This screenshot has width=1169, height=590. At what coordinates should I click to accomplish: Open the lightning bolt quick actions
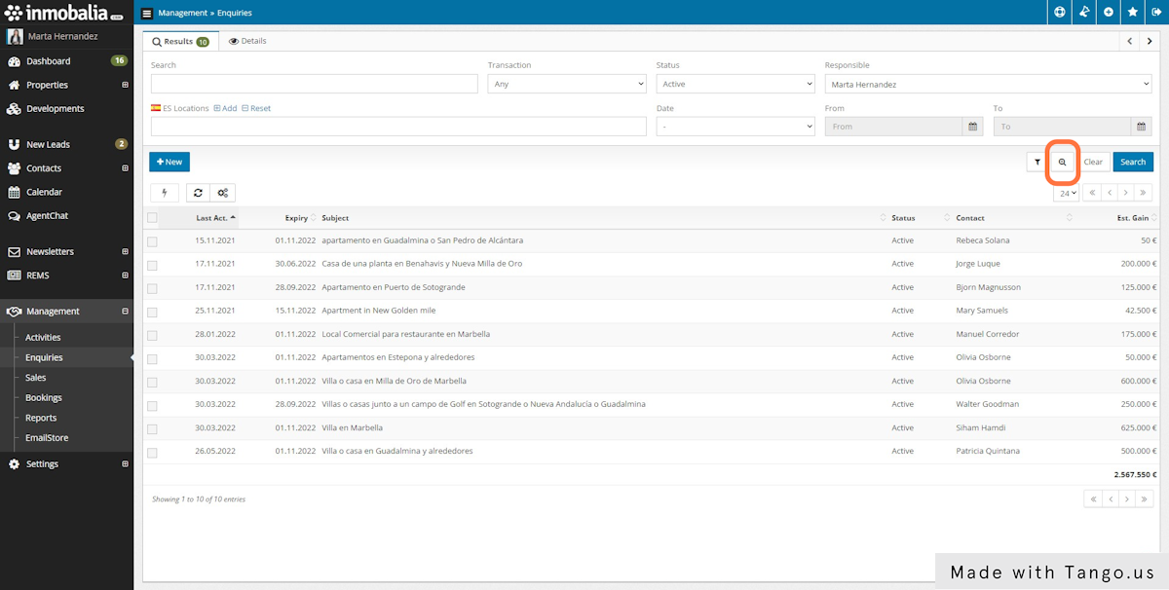pyautogui.click(x=164, y=193)
